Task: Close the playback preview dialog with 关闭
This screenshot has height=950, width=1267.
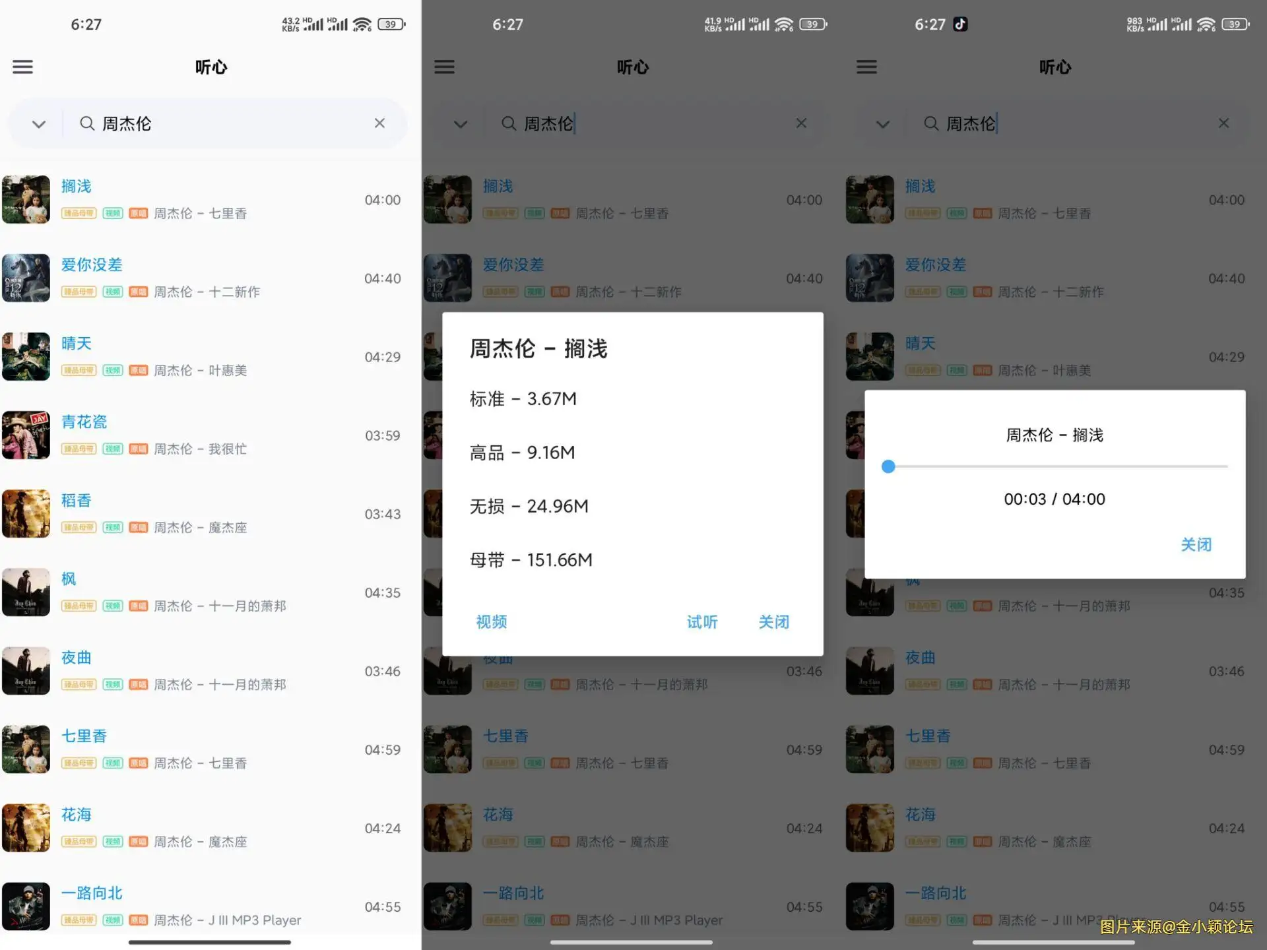Action: click(1196, 545)
